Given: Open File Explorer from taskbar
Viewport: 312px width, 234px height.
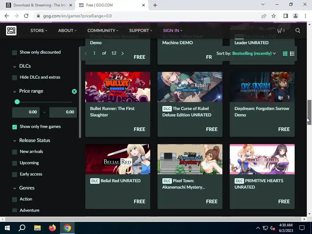Looking at the screenshot, I should click(37, 228).
